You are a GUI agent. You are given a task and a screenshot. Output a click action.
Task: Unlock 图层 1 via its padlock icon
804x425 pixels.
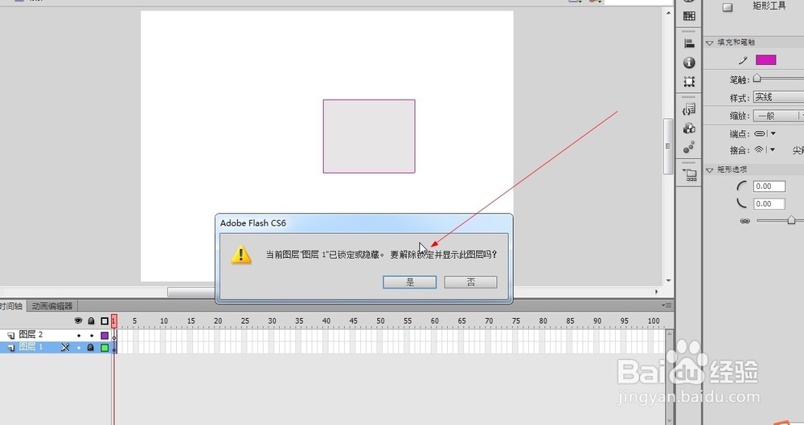[x=91, y=347]
